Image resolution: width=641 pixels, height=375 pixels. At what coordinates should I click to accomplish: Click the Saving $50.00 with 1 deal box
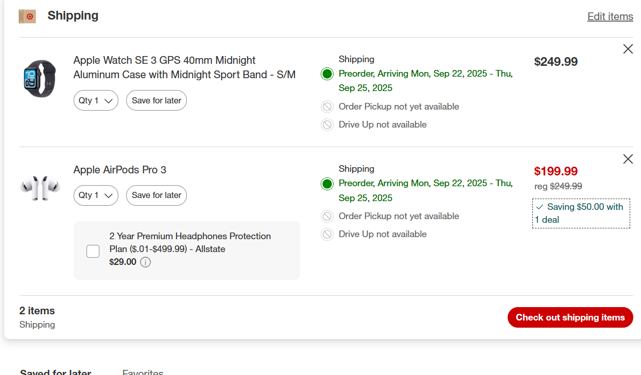click(581, 213)
